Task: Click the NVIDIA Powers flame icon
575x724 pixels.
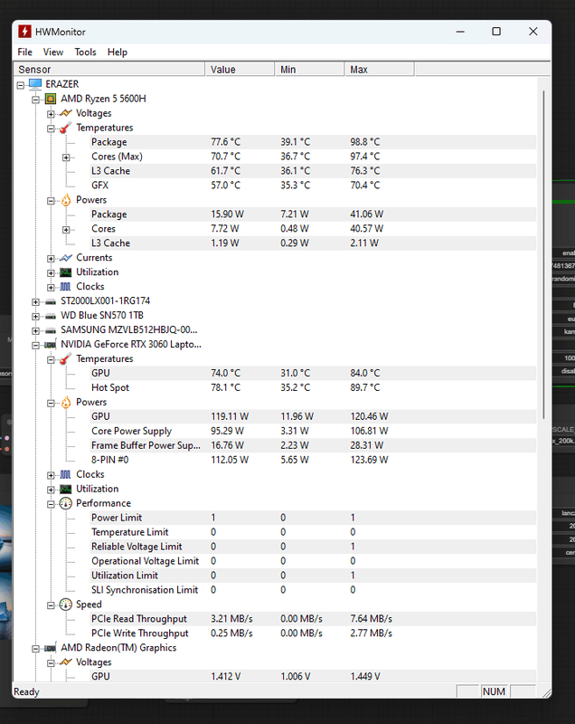Action: click(66, 402)
